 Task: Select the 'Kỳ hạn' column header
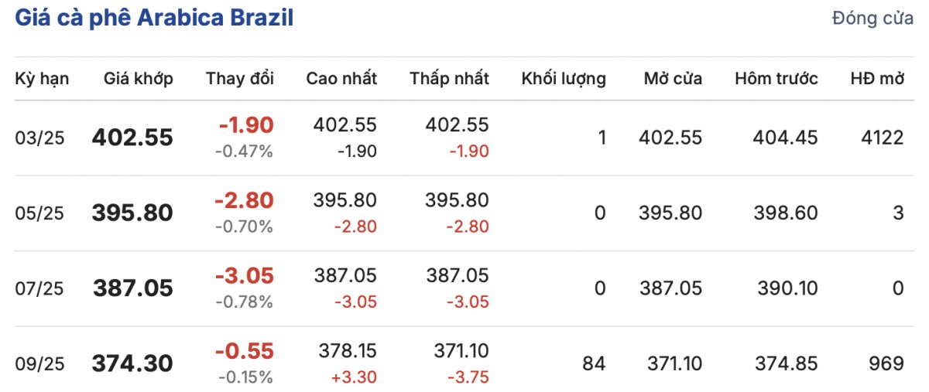tap(42, 78)
